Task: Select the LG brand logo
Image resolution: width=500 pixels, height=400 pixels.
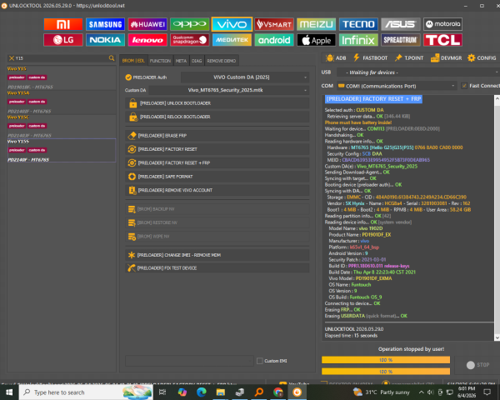Action: [63, 40]
